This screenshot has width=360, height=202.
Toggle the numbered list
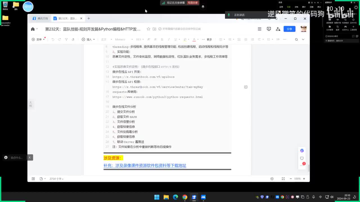click(x=230, y=40)
